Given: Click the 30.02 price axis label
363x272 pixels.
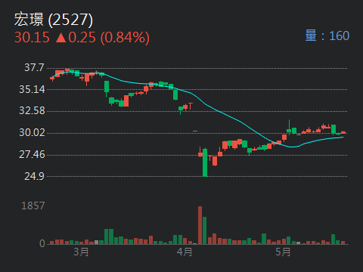Looking at the screenshot, I should (x=32, y=132).
